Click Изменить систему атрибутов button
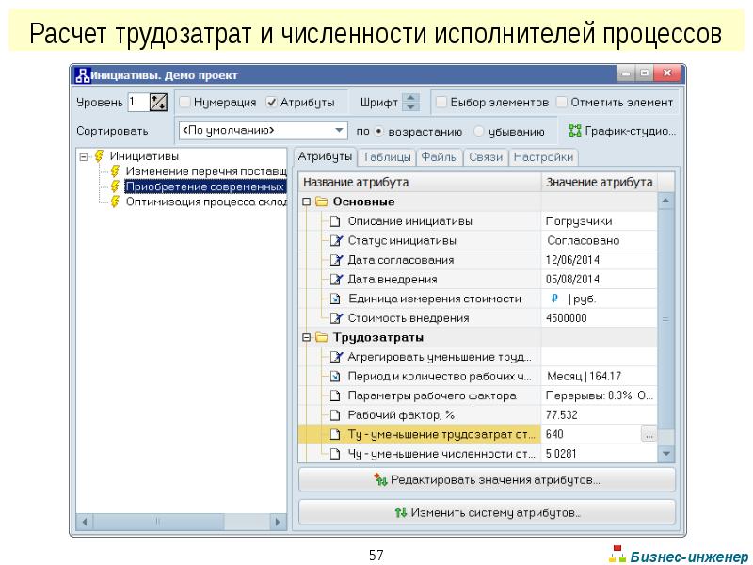Image resolution: width=753 pixels, height=565 pixels. click(x=487, y=513)
